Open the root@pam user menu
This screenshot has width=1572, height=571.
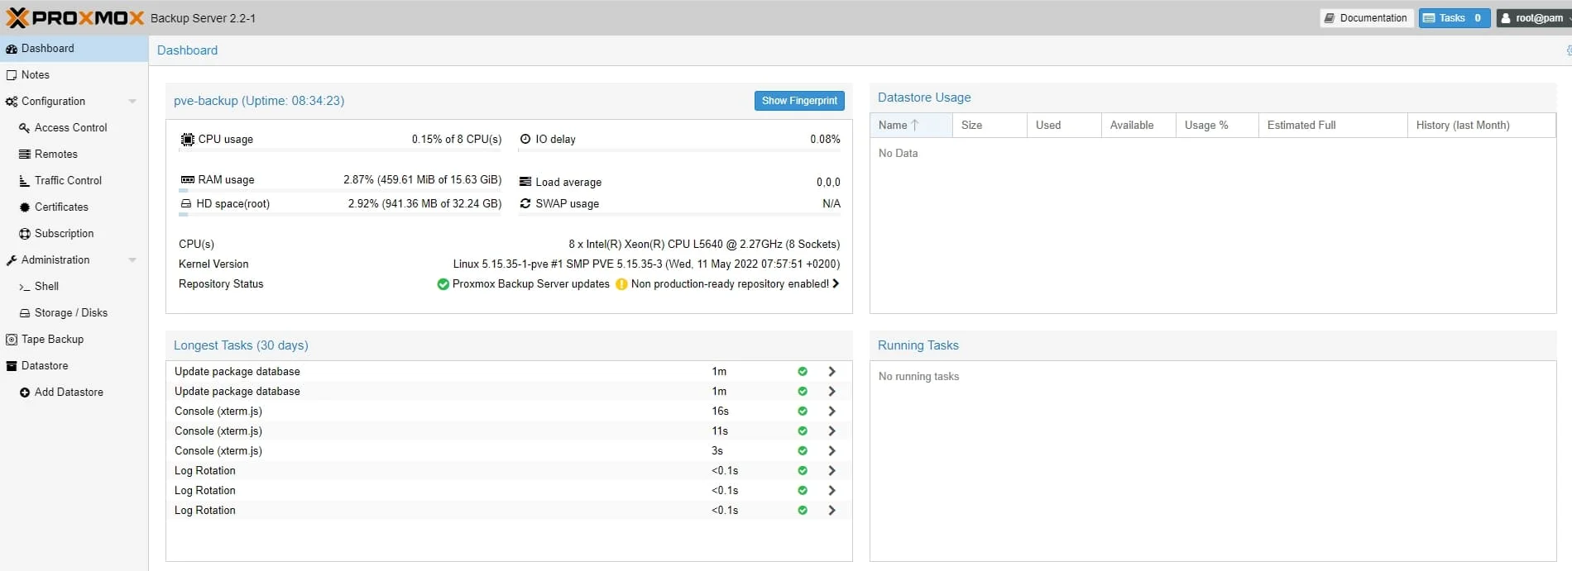pos(1534,17)
